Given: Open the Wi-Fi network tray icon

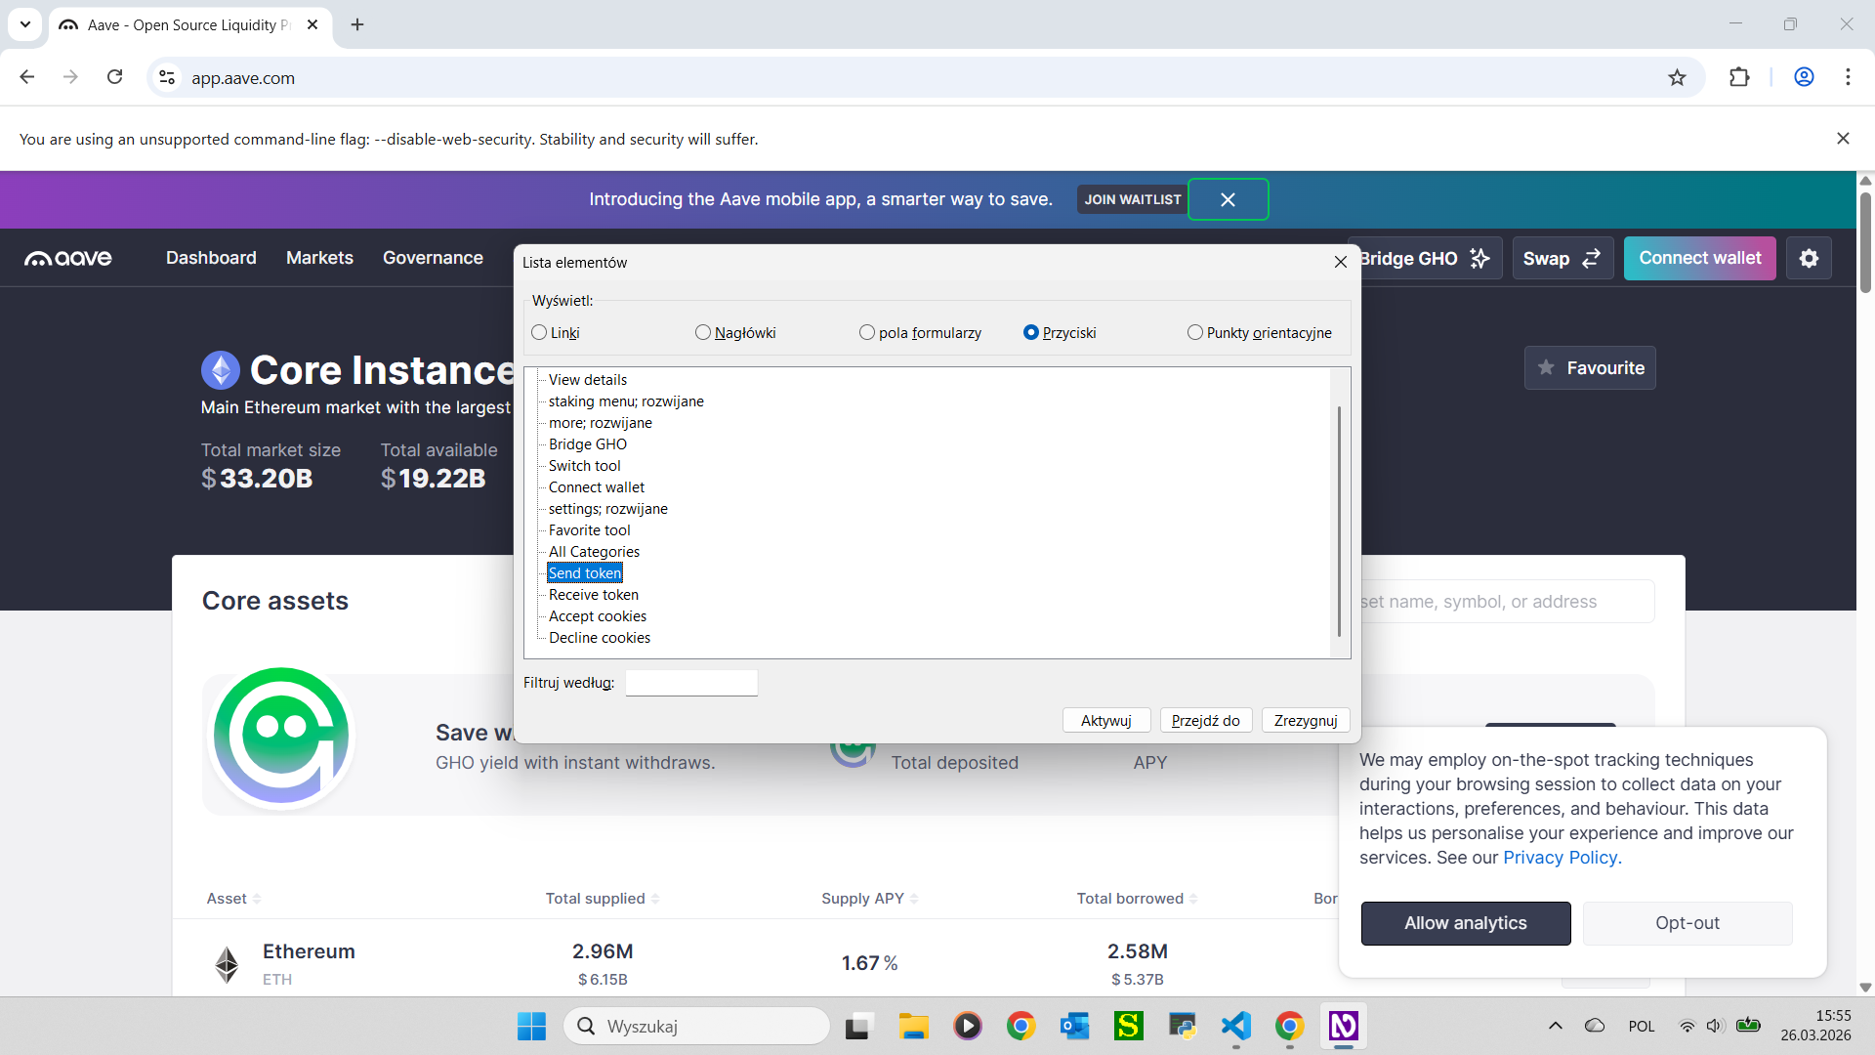Looking at the screenshot, I should pos(1687,1026).
